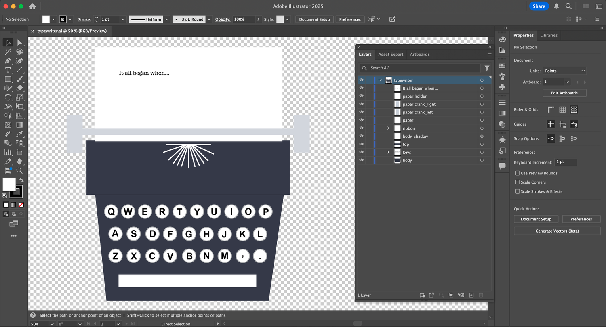Select the Line Segment tool

coord(19,70)
